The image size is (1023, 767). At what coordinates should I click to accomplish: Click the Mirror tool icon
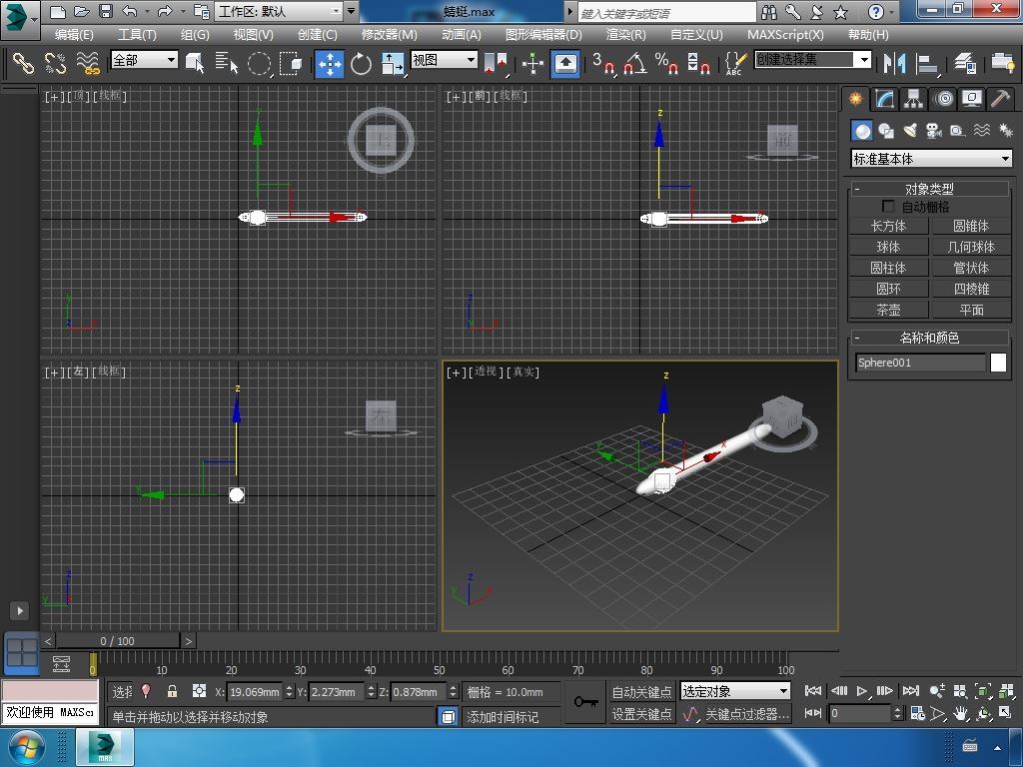point(894,64)
